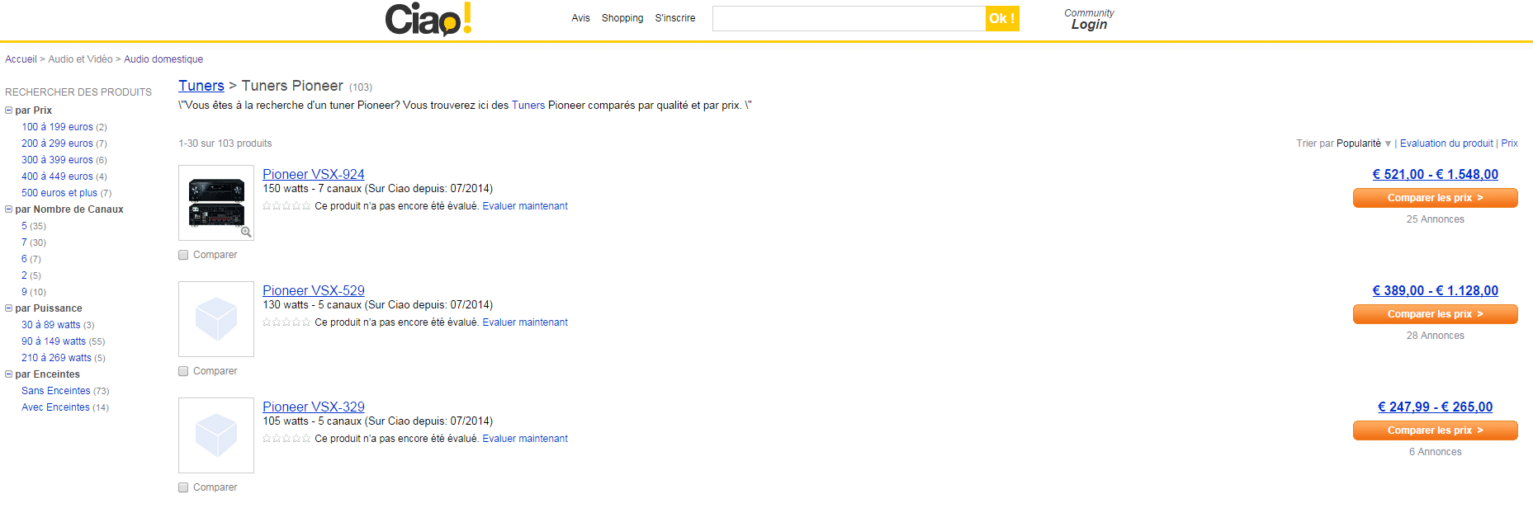Open the Pioneer VSX-329 product link

pos(314,407)
